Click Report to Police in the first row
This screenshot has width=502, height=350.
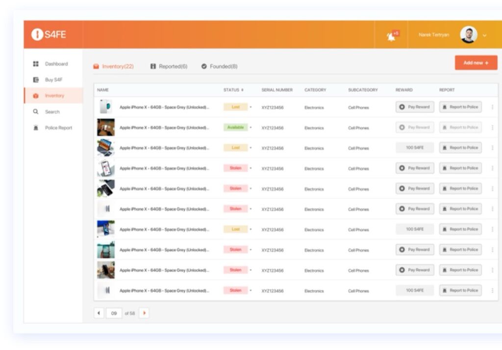pyautogui.click(x=460, y=107)
